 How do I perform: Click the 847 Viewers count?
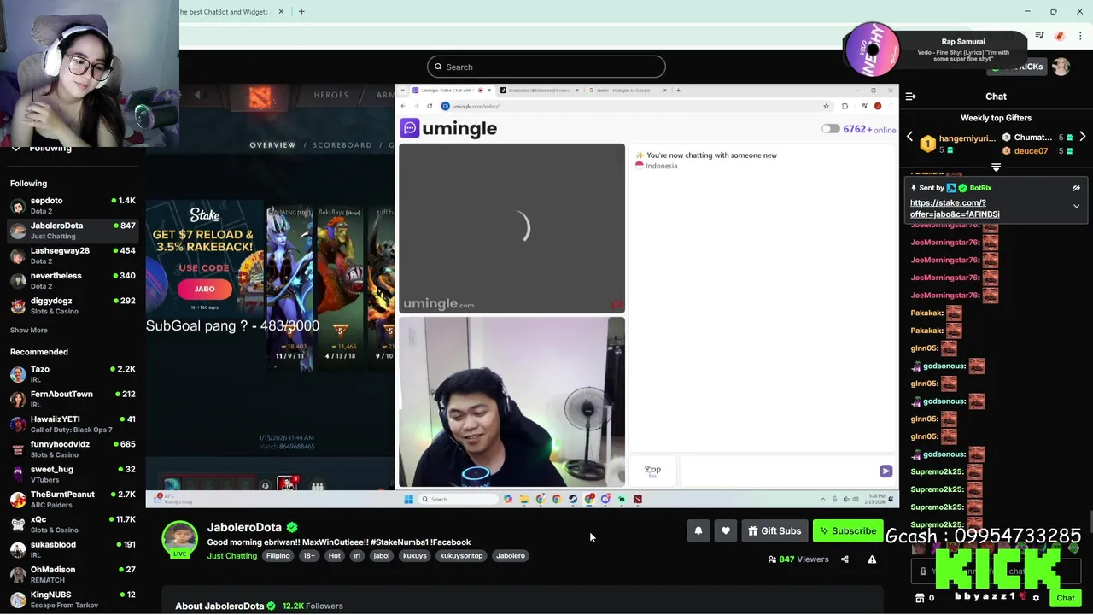tap(798, 559)
